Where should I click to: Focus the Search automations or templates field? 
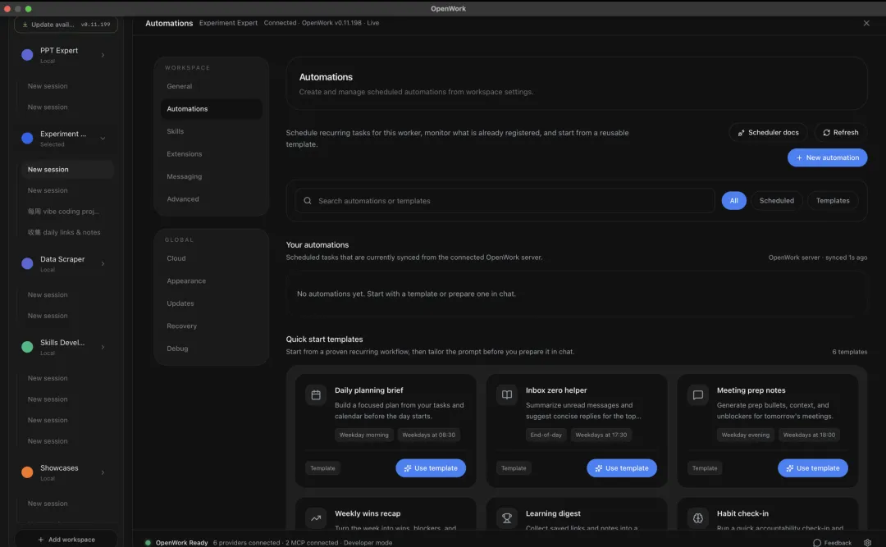tap(505, 201)
